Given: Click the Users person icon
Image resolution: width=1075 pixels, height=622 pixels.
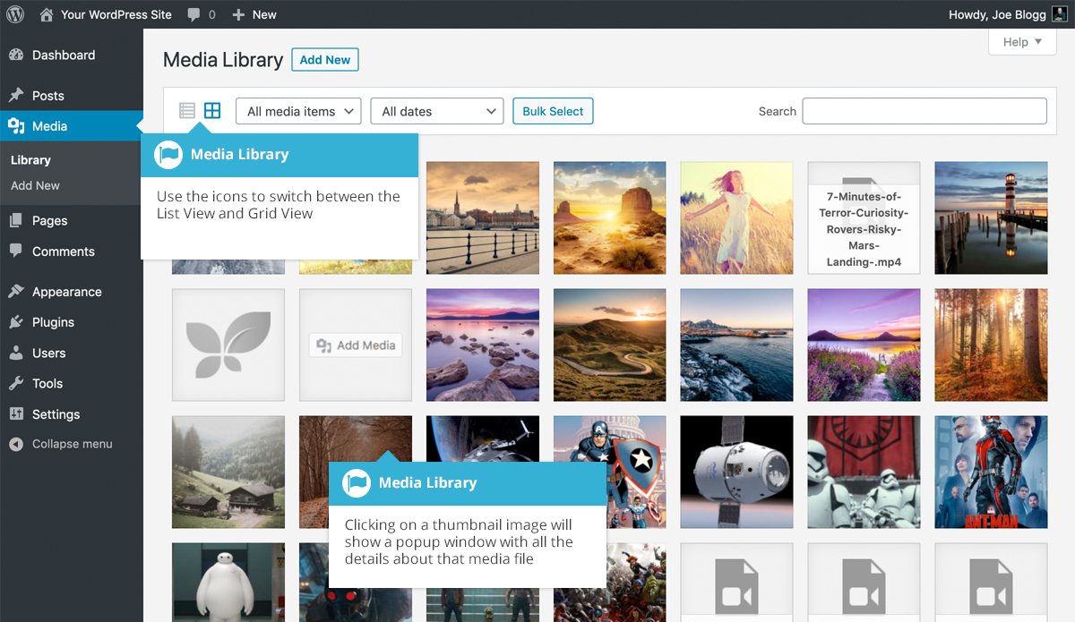Looking at the screenshot, I should [x=16, y=353].
